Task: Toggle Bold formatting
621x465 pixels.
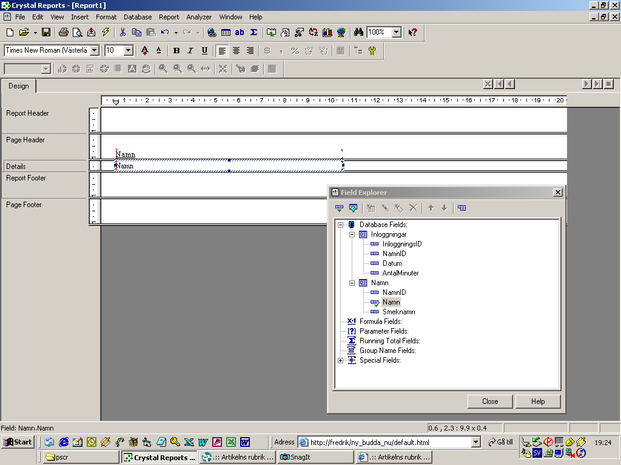Action: click(176, 51)
